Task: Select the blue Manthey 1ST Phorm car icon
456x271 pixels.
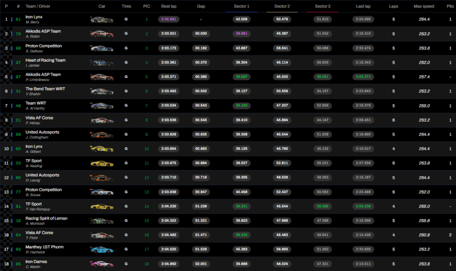Action: point(102,250)
